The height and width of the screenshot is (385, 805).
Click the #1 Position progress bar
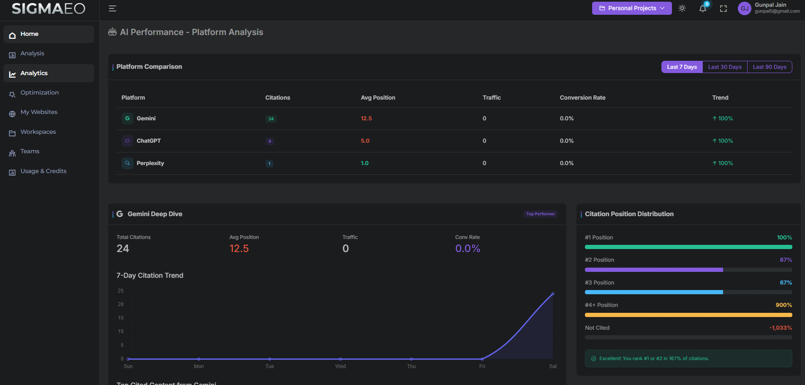point(688,247)
